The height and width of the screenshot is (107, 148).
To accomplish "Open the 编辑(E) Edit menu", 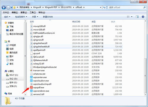I will pyautogui.click(x=15, y=12).
